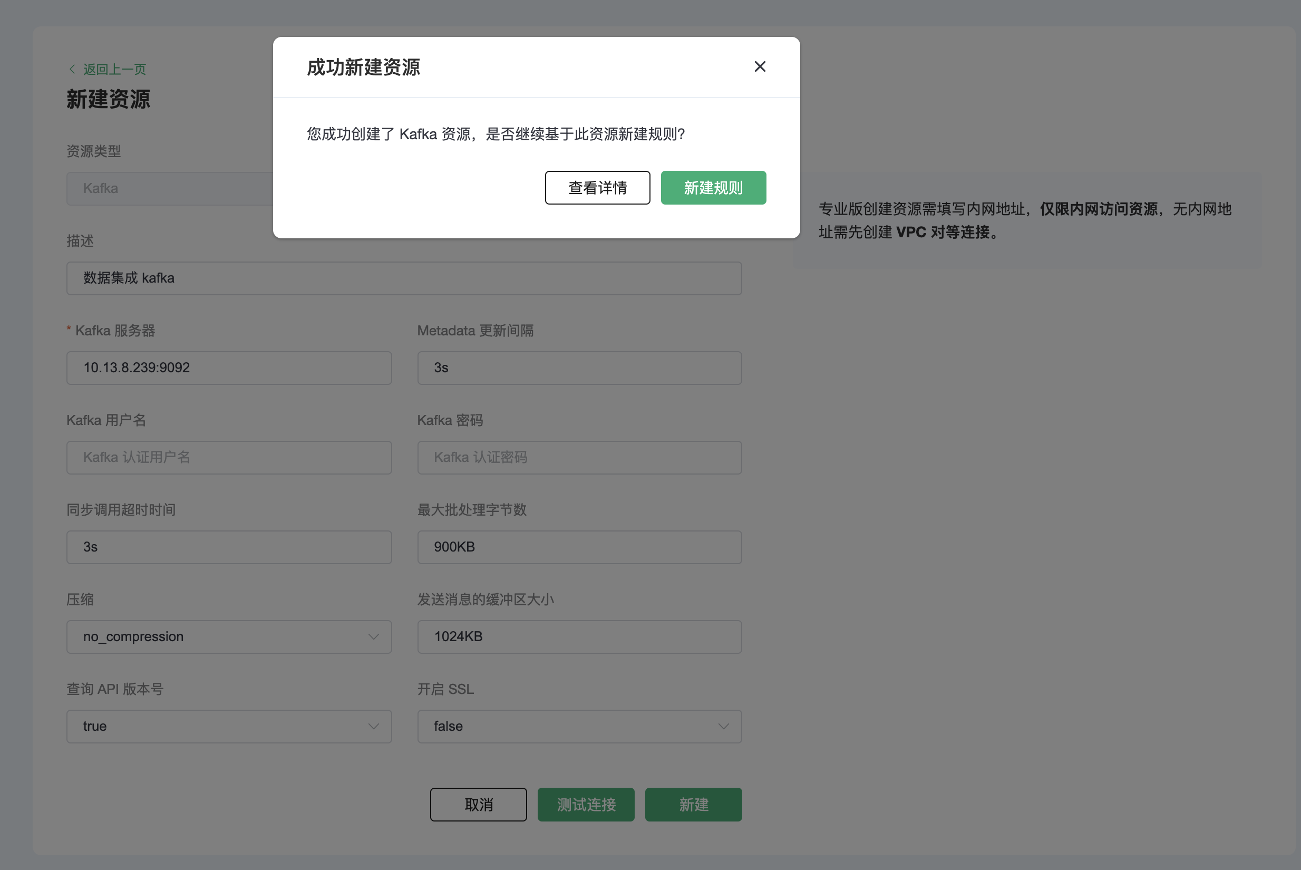Viewport: 1301px width, 870px height.
Task: Focus the Kafka 密码 input field
Action: coord(579,457)
